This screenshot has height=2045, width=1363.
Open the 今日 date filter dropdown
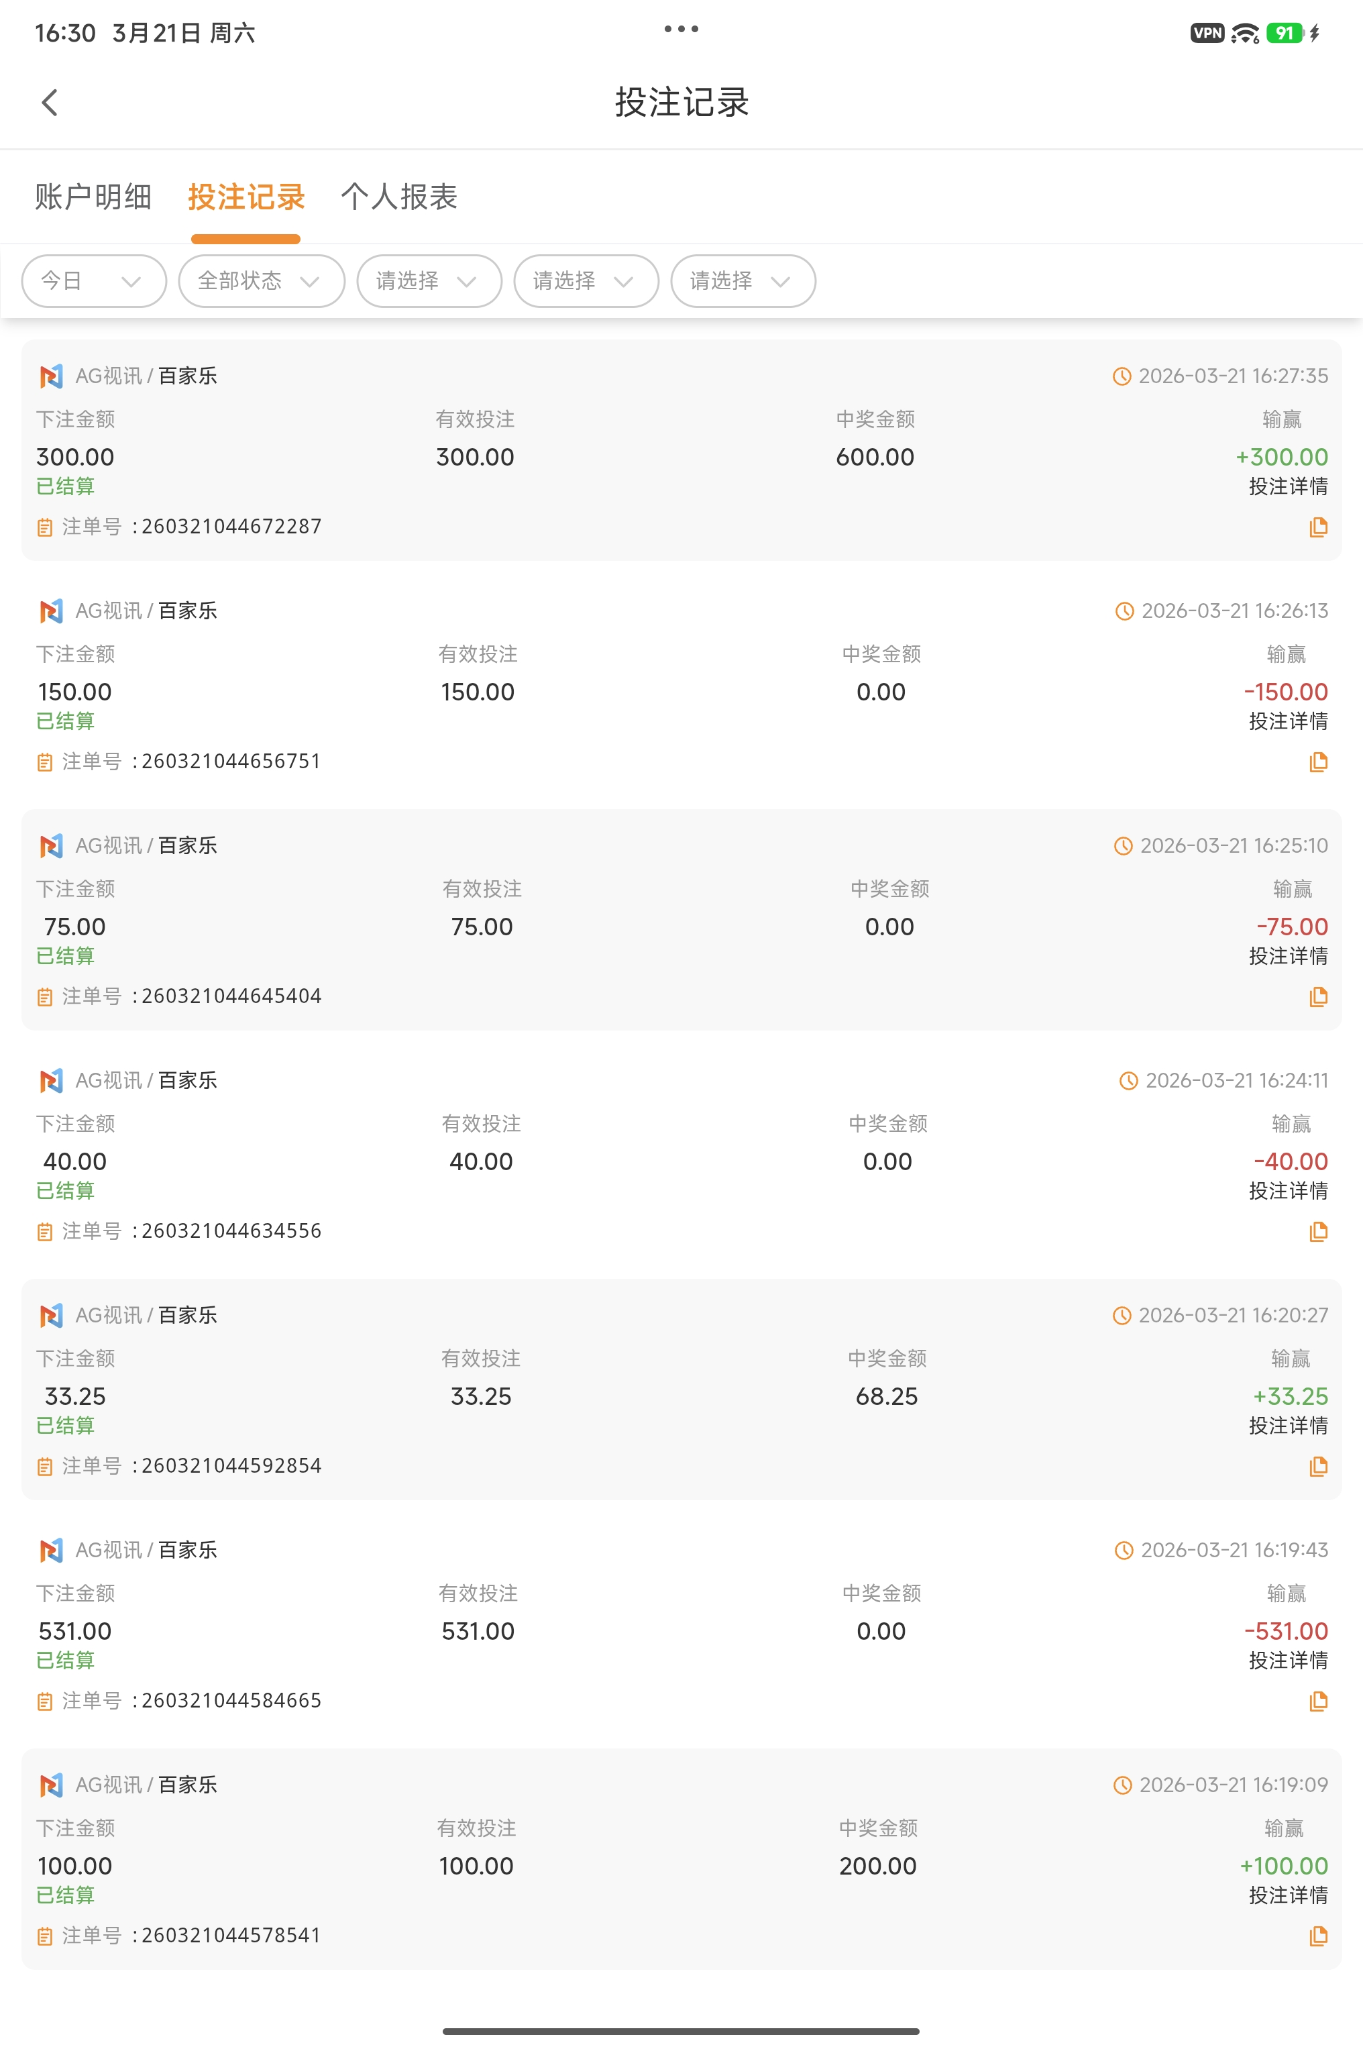pyautogui.click(x=93, y=281)
